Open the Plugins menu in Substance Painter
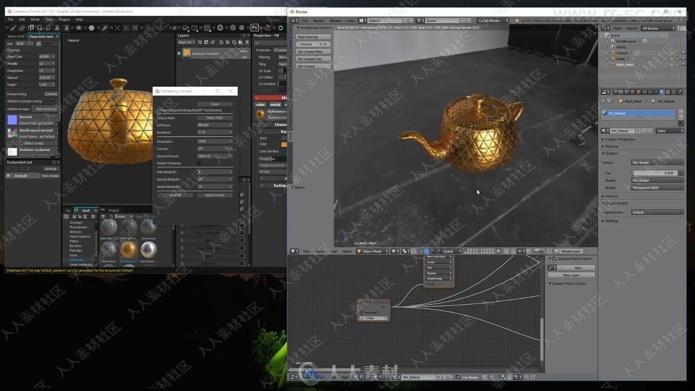The width and height of the screenshot is (695, 391). (x=64, y=19)
